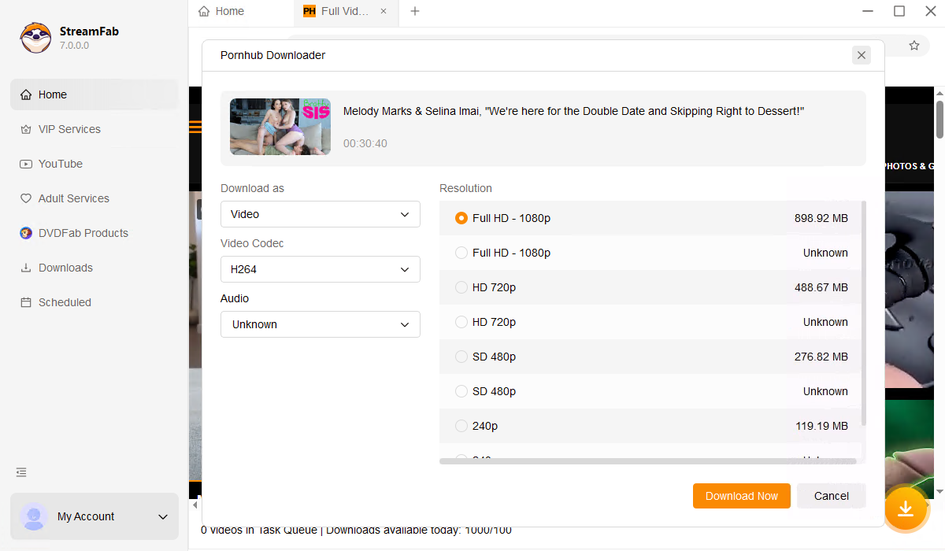Open the Scheduled tasks section
The image size is (945, 551).
pyautogui.click(x=65, y=302)
